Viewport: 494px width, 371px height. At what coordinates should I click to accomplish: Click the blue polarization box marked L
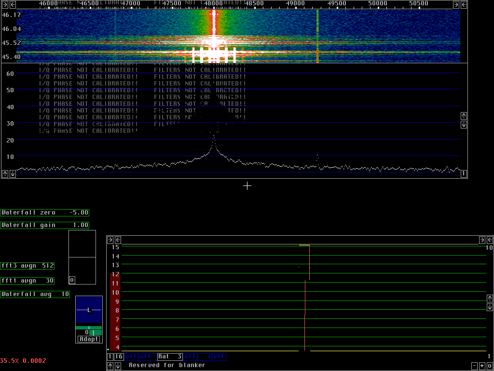(89, 310)
